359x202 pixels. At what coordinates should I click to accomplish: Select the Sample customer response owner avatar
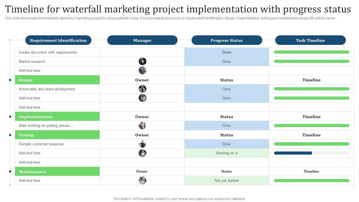click(x=142, y=144)
